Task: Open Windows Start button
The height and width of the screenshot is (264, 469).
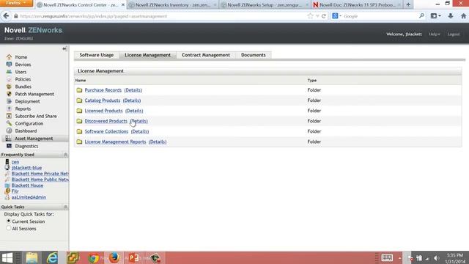Action: click(x=7, y=257)
